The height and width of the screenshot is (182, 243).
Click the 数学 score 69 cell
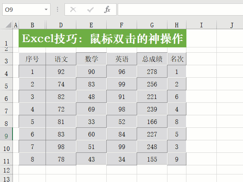(91, 109)
